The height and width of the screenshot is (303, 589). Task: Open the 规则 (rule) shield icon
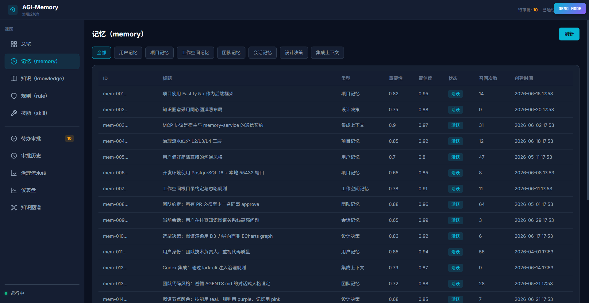pos(14,96)
